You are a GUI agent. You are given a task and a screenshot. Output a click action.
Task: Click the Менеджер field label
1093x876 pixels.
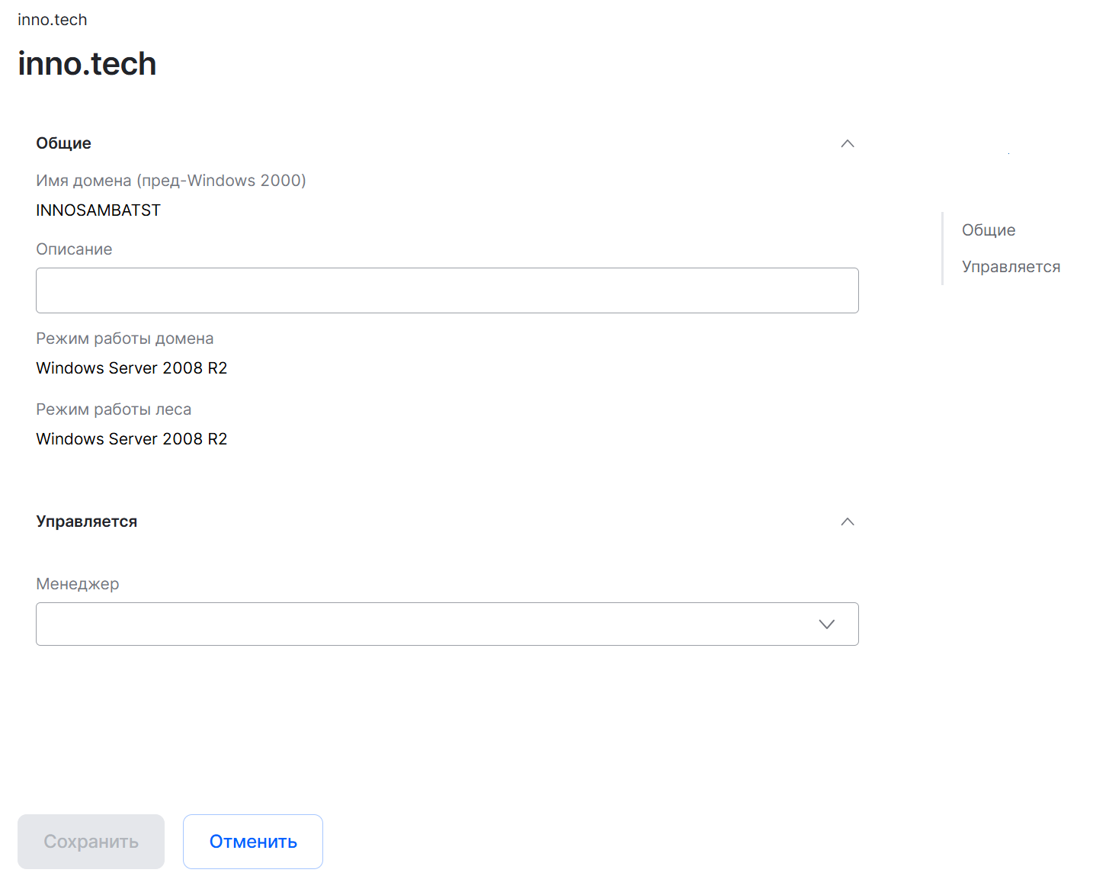[x=77, y=584]
